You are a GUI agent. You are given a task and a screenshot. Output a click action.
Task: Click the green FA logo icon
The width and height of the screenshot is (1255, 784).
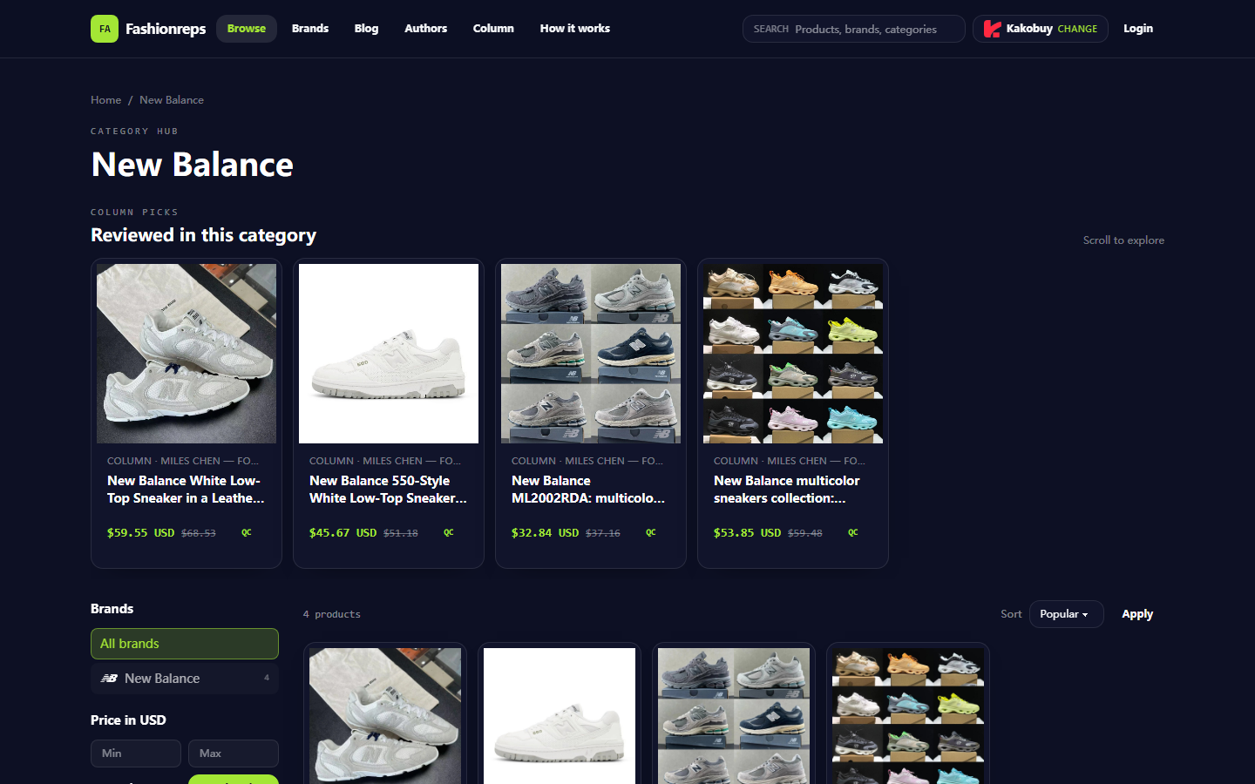click(x=105, y=29)
